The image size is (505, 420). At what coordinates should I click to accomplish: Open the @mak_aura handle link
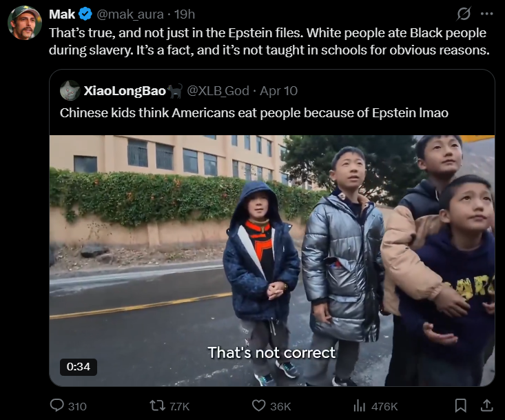[130, 14]
